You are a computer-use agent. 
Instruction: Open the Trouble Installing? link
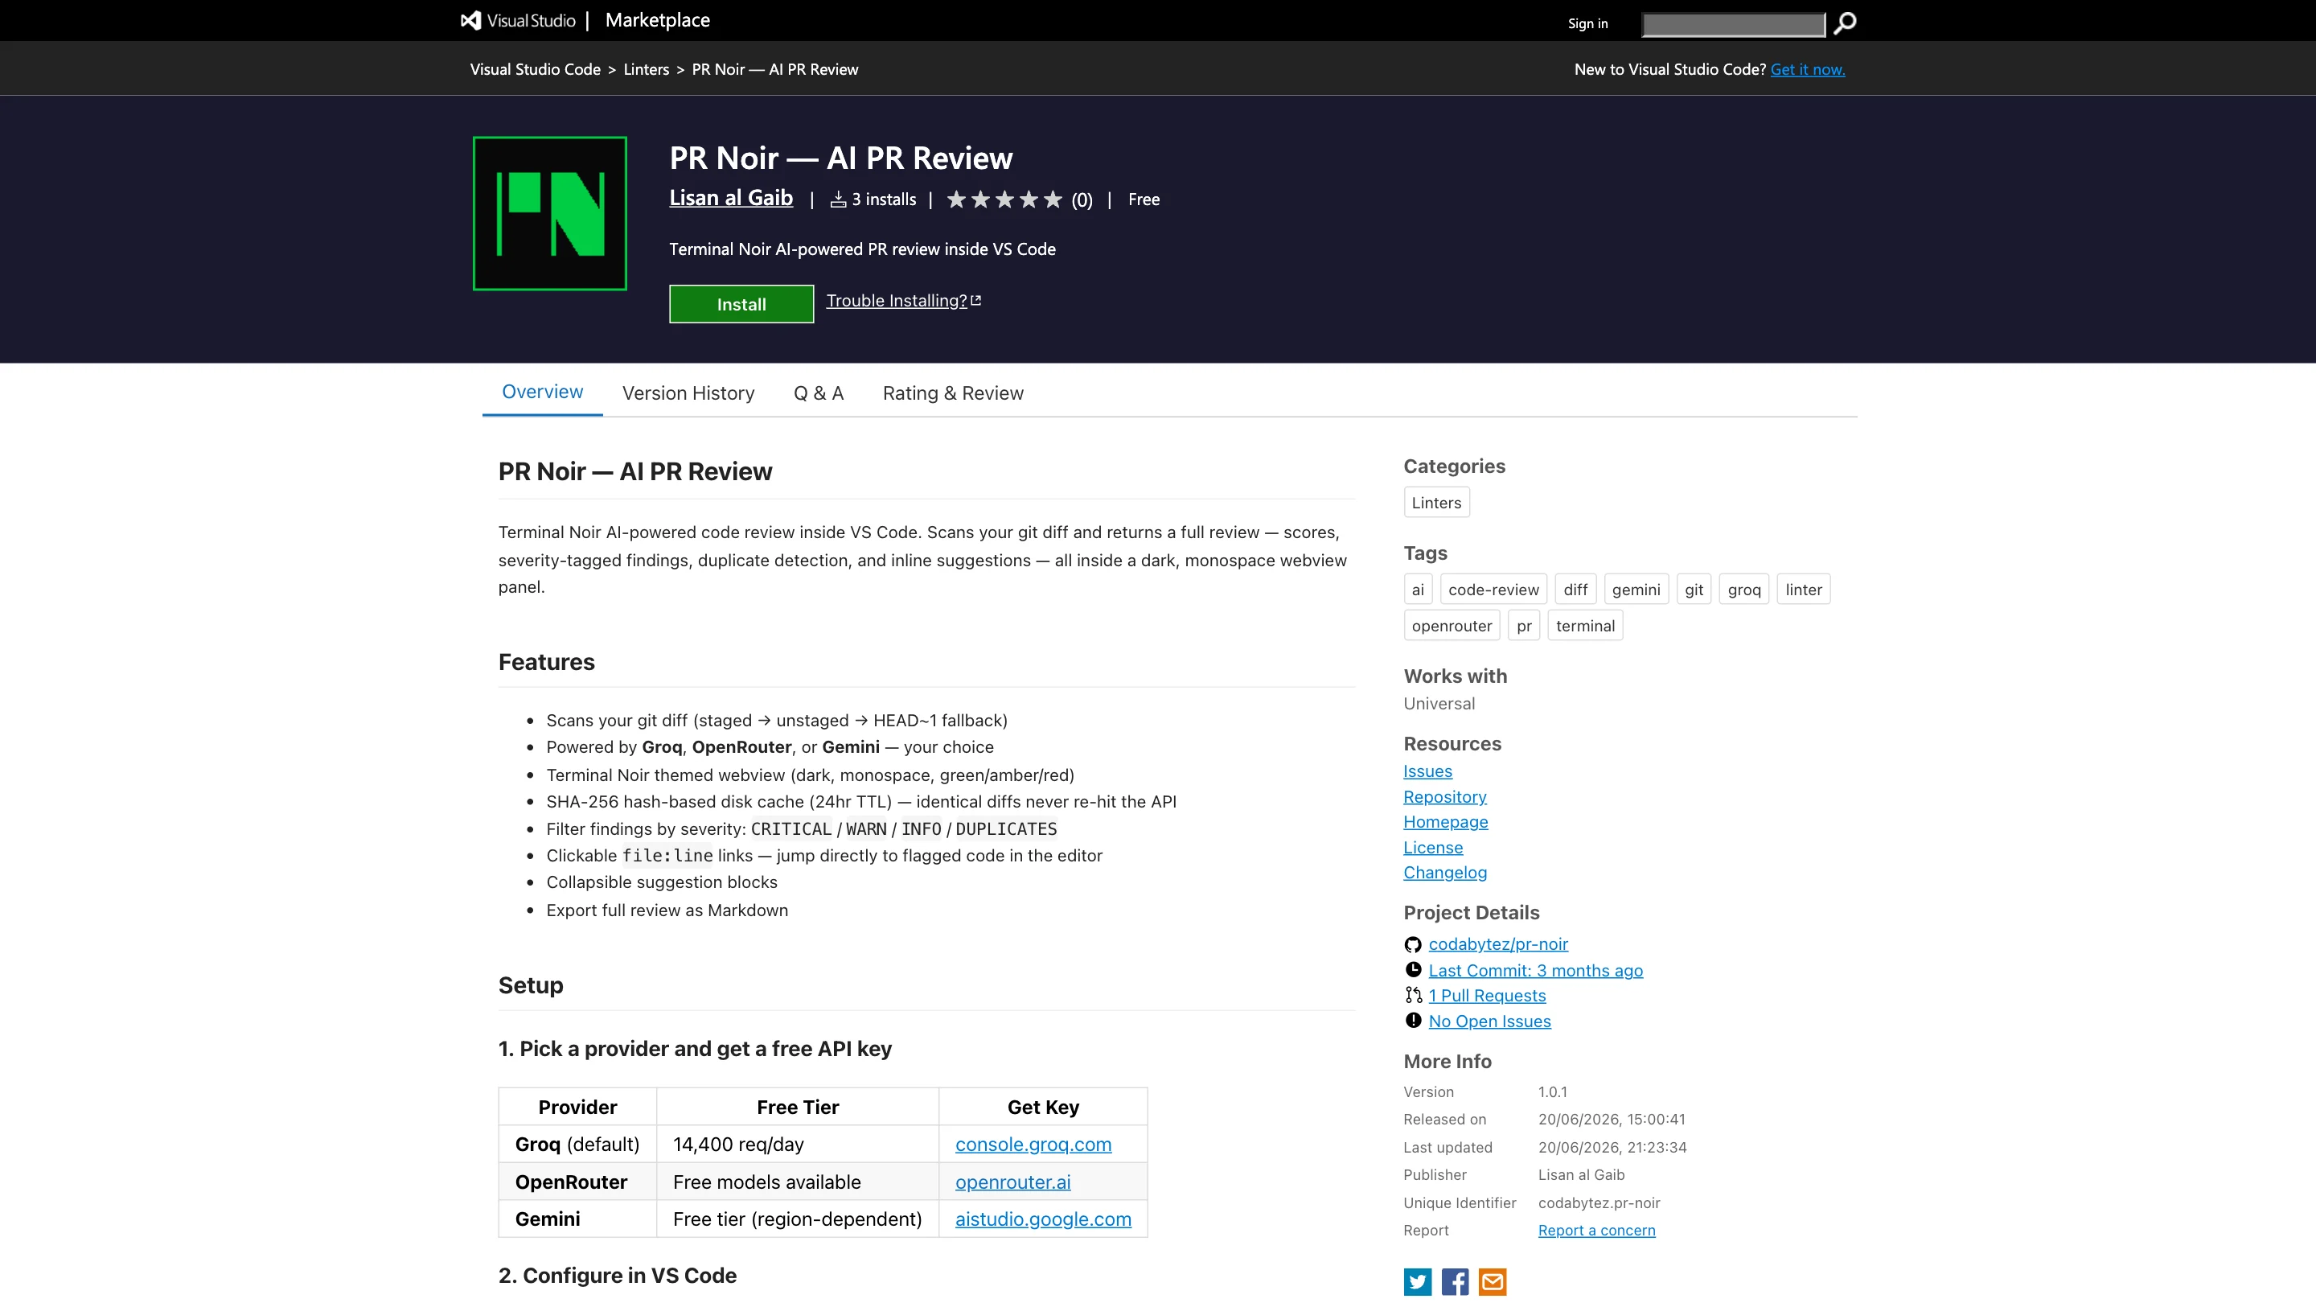[x=897, y=300]
